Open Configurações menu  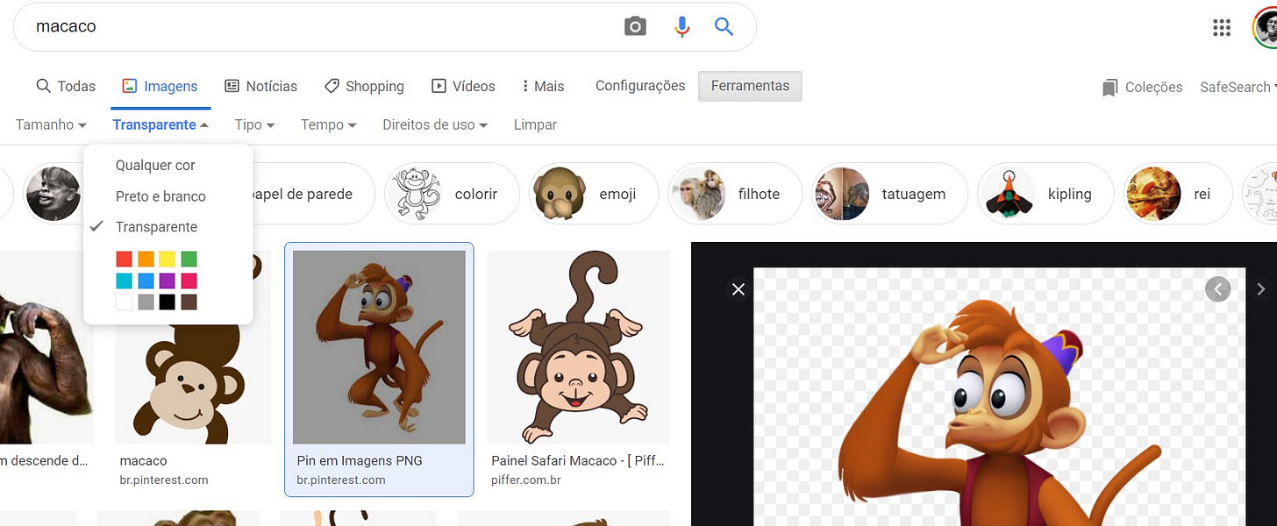640,85
